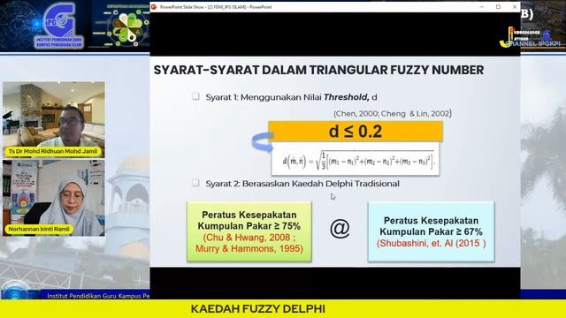
Task: Click the 'Shubashini, et. Al (2015' citation
Action: pos(431,244)
